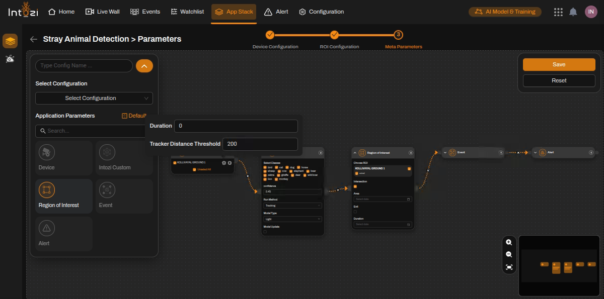604x299 pixels.
Task: Open the Run Method Tracking dropdown
Action: coord(292,206)
